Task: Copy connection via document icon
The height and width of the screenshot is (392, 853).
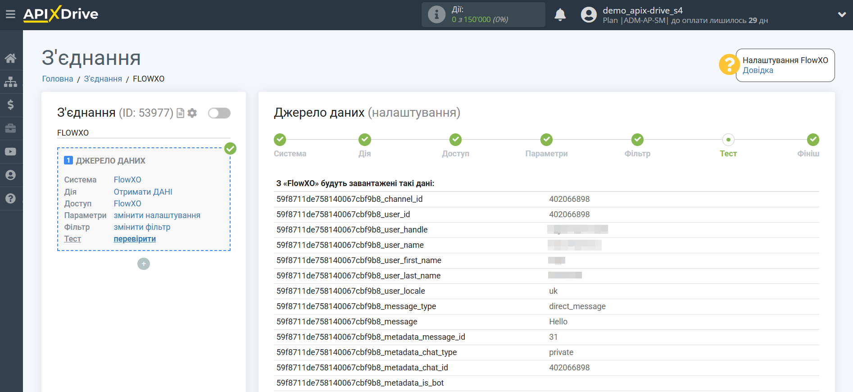Action: (180, 113)
